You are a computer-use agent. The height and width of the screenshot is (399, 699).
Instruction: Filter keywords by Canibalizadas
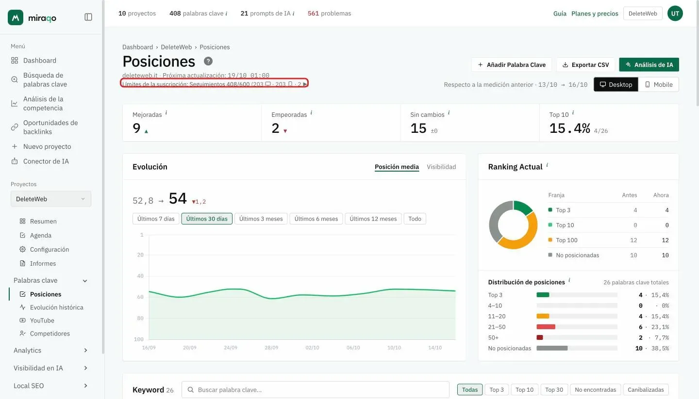coord(646,390)
